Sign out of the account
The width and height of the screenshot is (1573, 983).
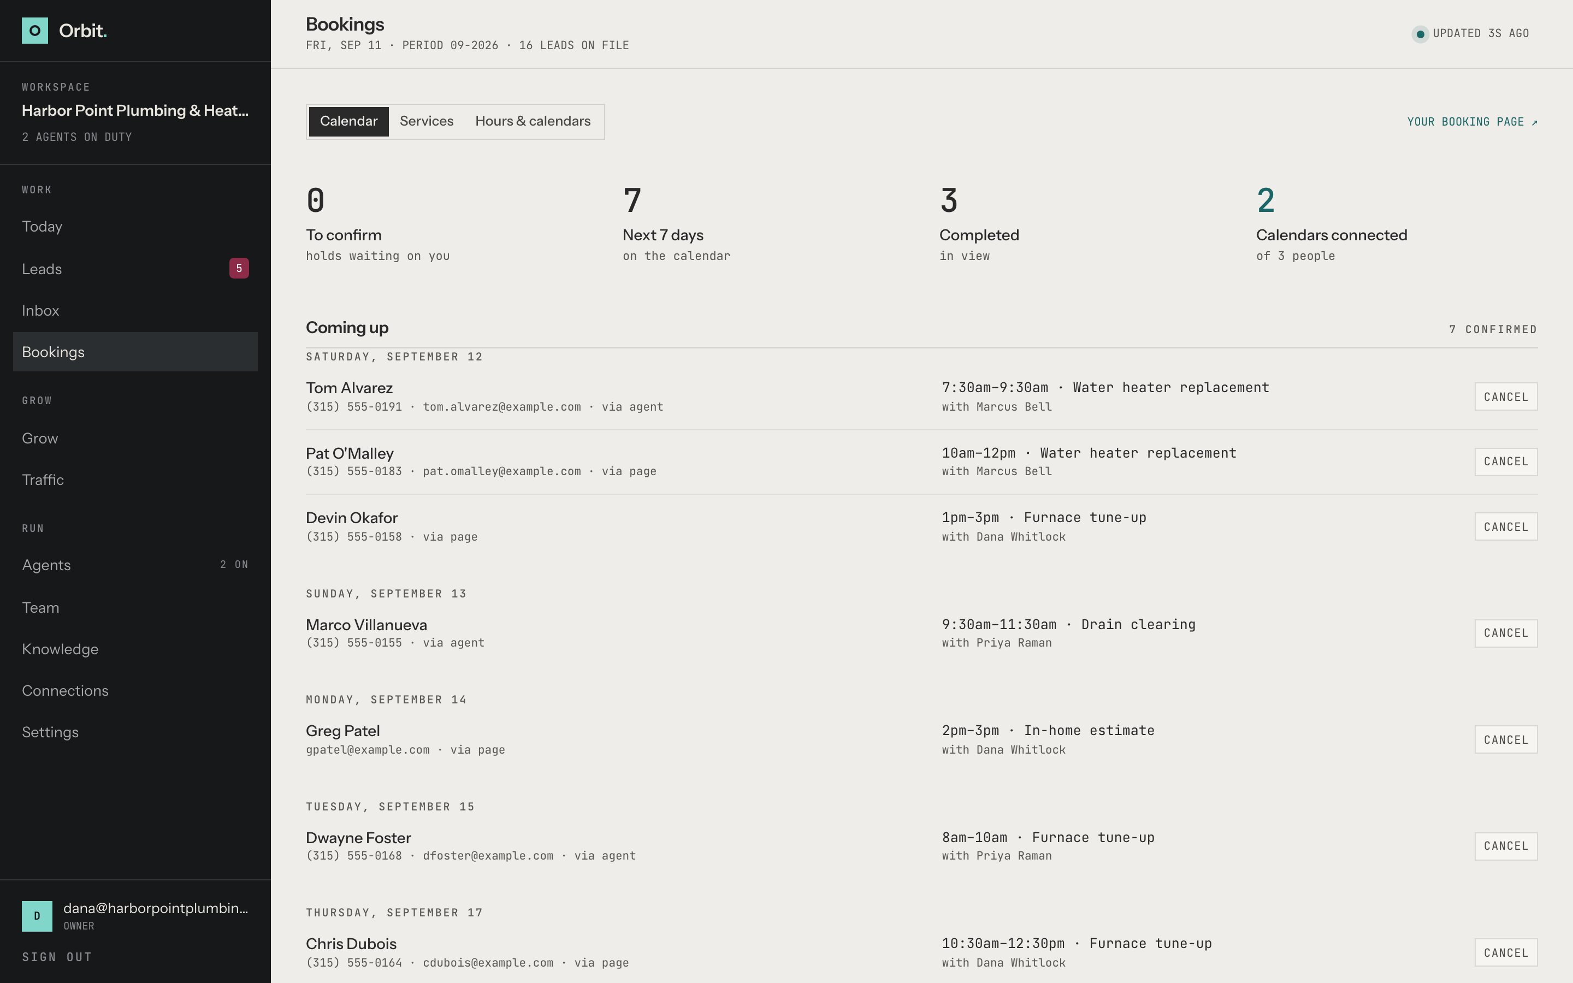pos(57,957)
